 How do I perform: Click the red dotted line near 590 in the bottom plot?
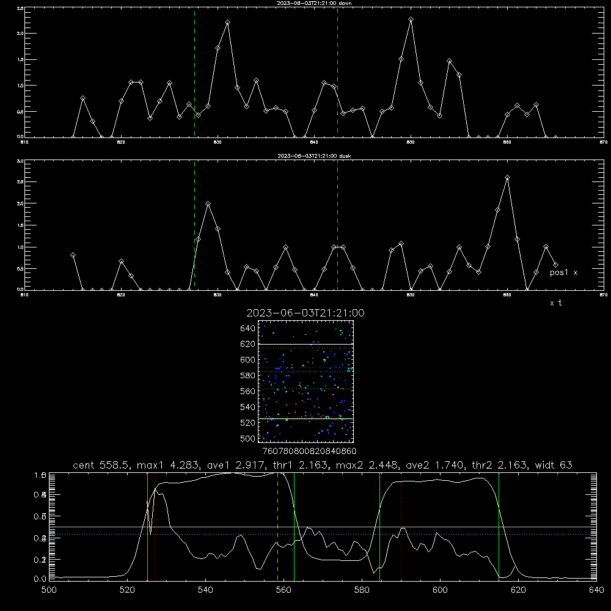401,526
